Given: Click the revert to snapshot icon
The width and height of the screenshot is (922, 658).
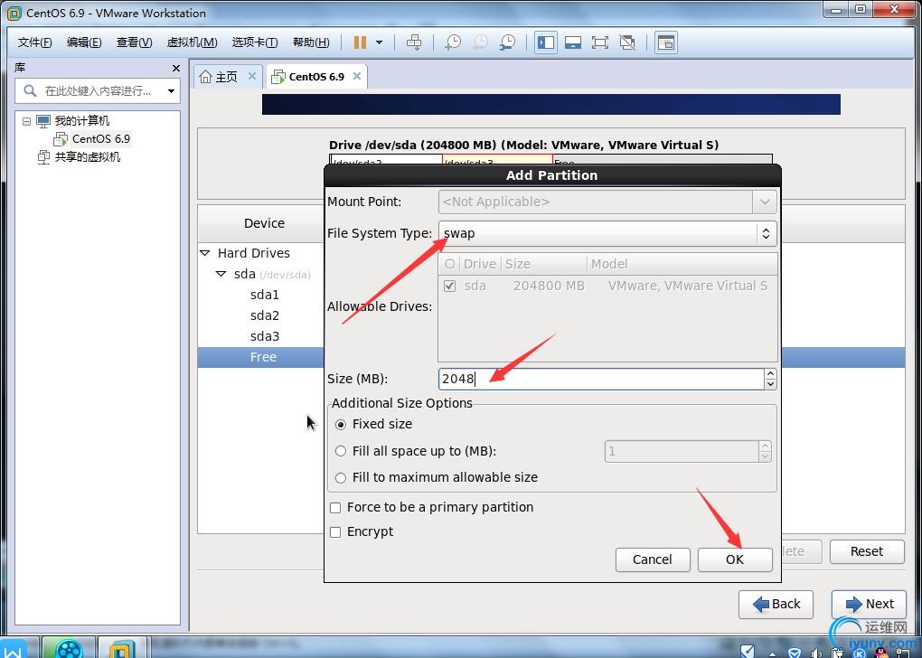Looking at the screenshot, I should (480, 42).
